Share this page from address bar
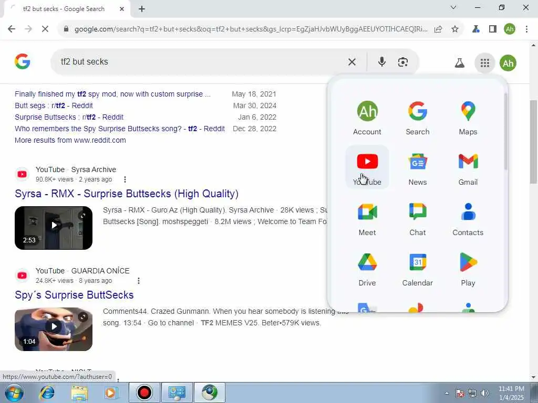Screen dimensions: 538x403 click(438, 29)
